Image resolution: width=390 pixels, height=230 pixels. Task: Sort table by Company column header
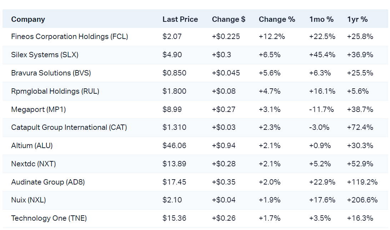coord(28,19)
